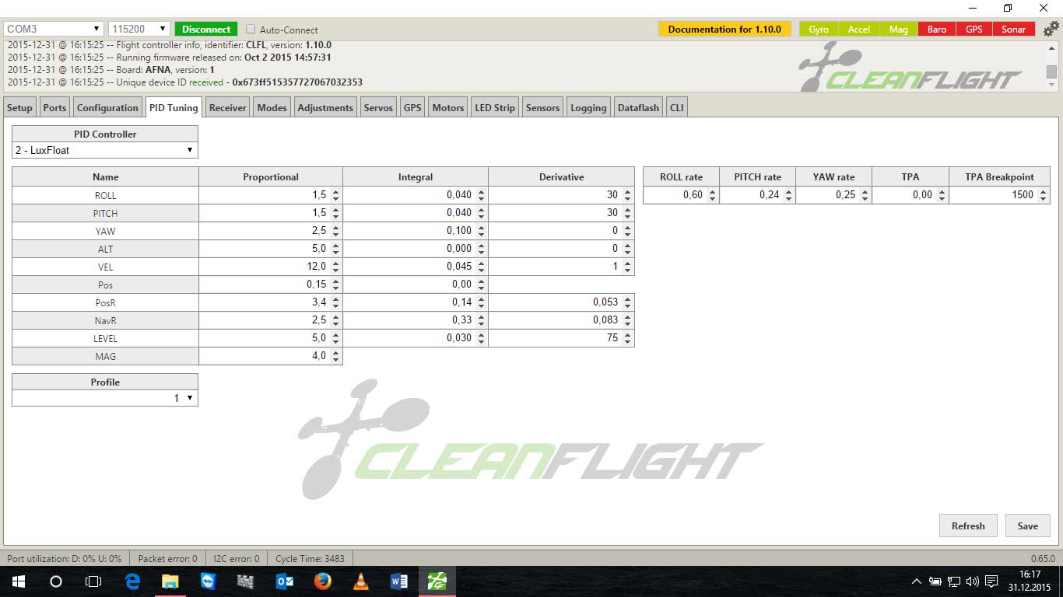Screen dimensions: 1063x597
Task: Switch to the Receiver tab
Action: [x=227, y=107]
